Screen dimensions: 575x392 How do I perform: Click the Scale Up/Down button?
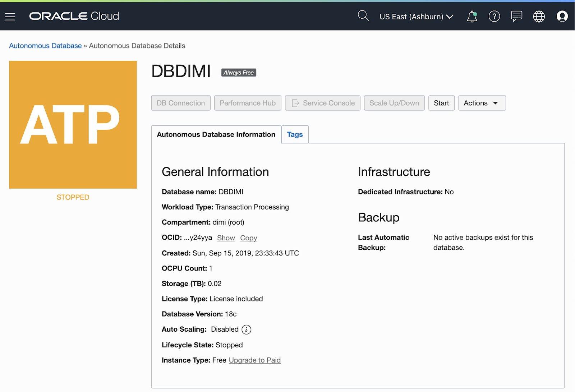394,103
